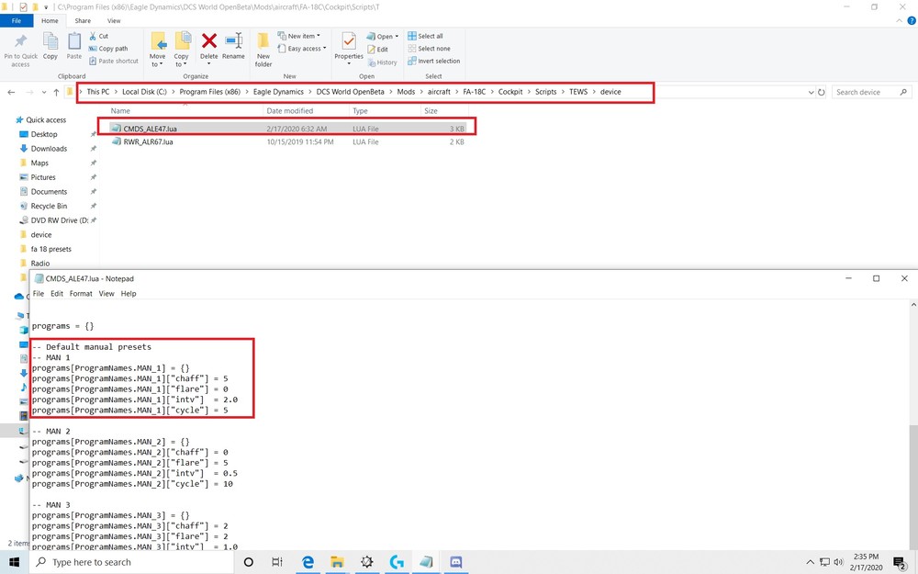Click DCS World OpenBeta in breadcrumb

pos(350,92)
